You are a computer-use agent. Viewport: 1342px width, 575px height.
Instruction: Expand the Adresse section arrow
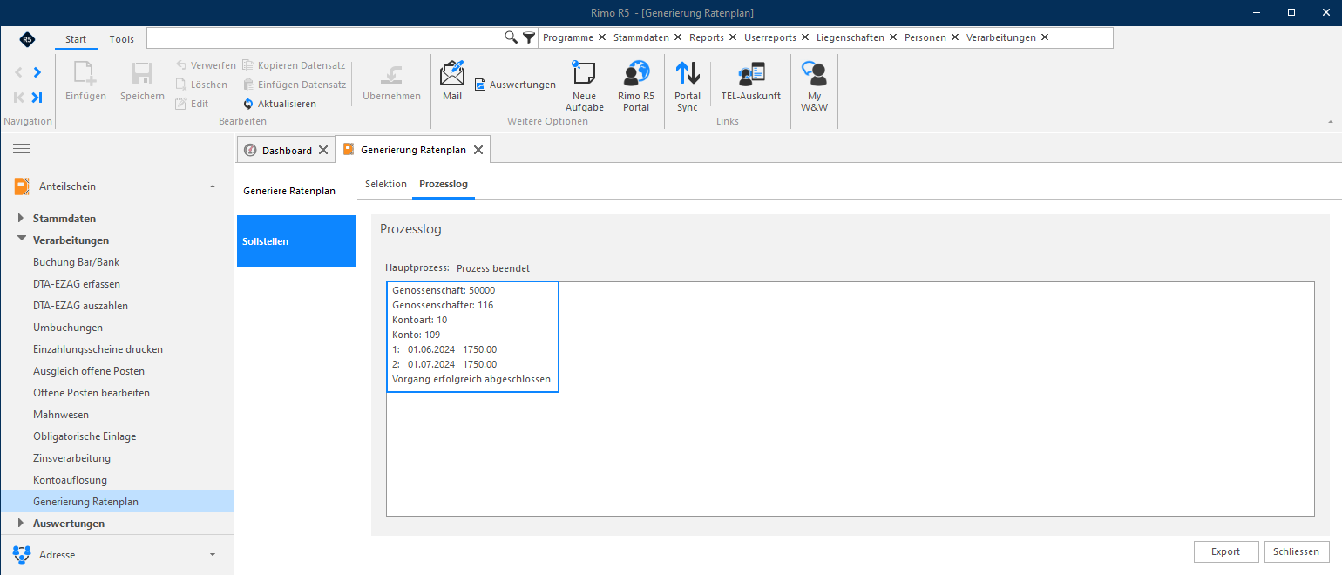[213, 554]
